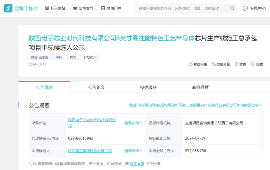Expand 查看详情 for 采购单位

tap(133, 123)
